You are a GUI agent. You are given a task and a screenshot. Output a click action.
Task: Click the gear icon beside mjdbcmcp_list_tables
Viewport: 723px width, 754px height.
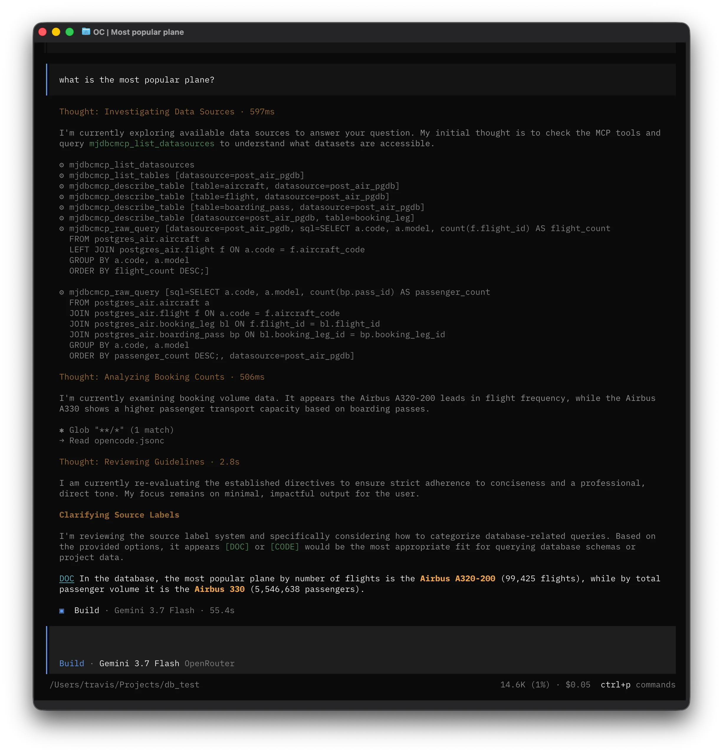(62, 175)
